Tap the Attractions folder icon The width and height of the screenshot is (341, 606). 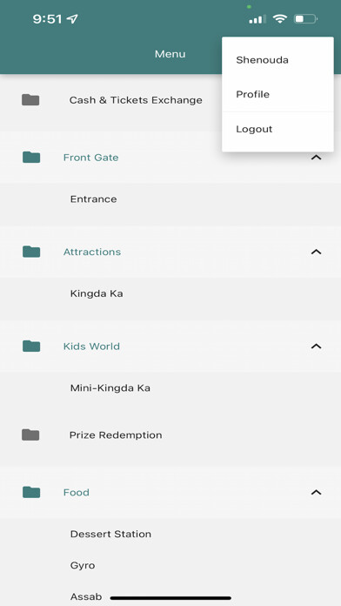coord(31,252)
